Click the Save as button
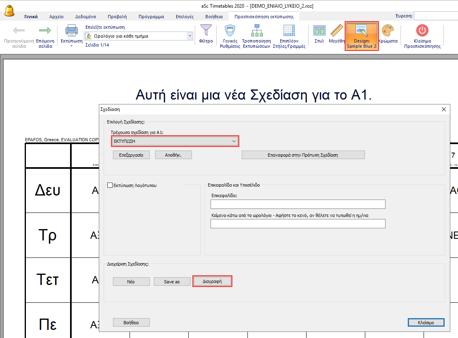The height and width of the screenshot is (338, 458). pos(172,282)
